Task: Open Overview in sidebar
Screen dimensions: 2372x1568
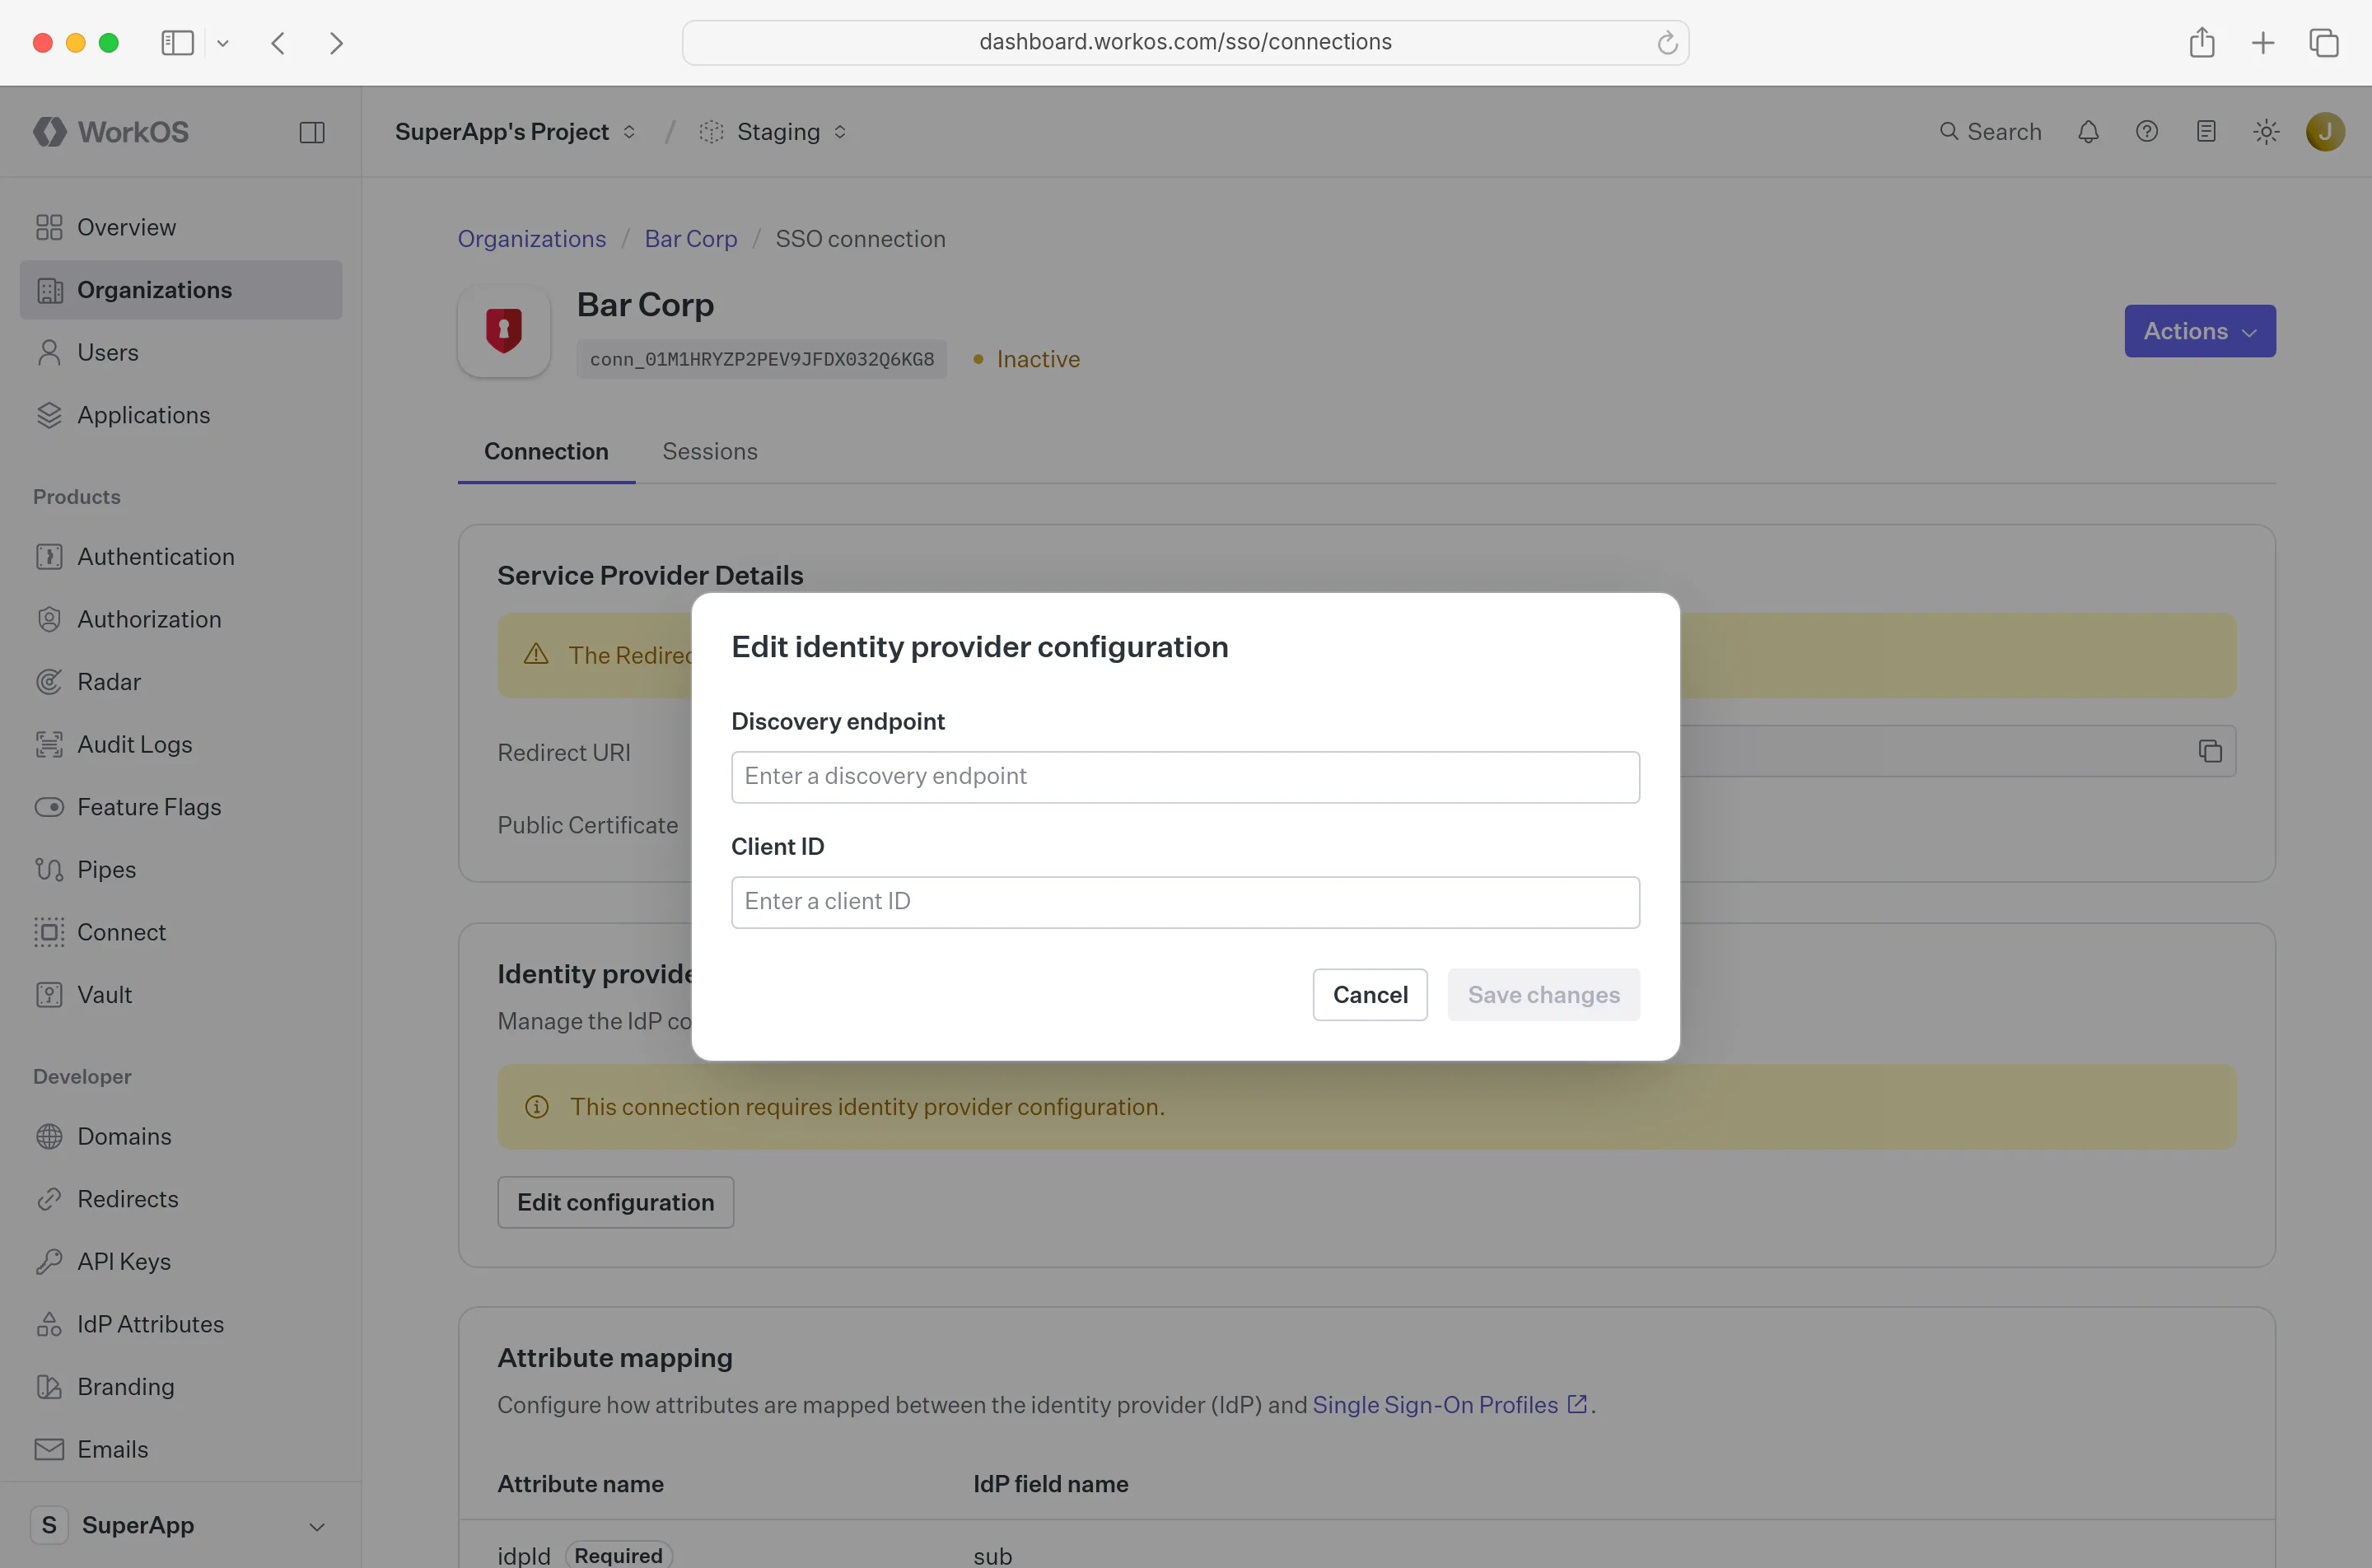Action: (181, 227)
